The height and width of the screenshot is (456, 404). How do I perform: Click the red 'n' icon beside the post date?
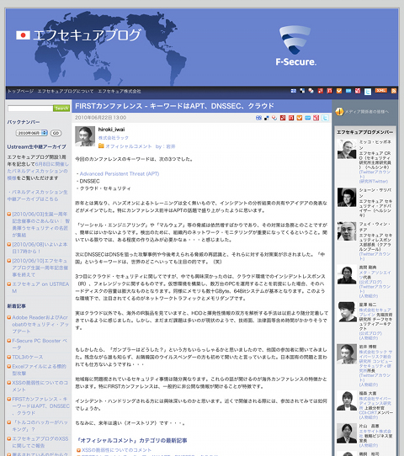click(x=291, y=118)
